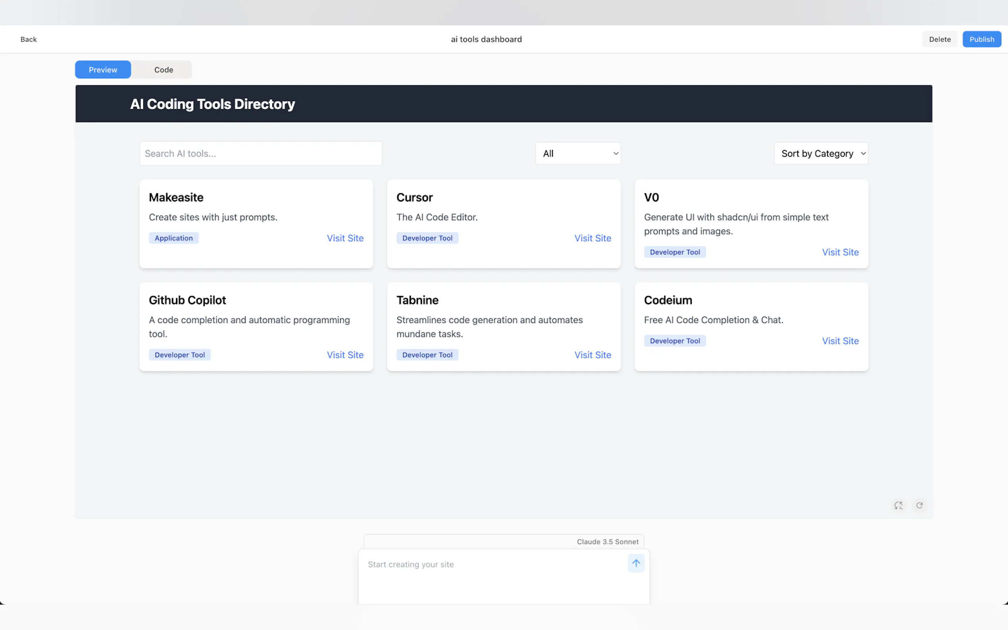Open the All category filter dropdown
This screenshot has width=1008, height=630.
point(578,153)
